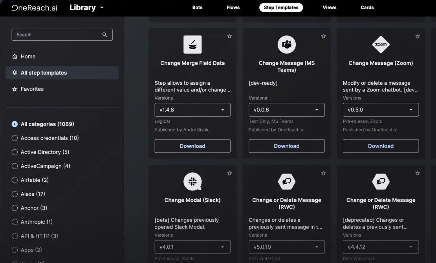Select the Apps (2) category
This screenshot has width=436, height=263.
(15, 250)
